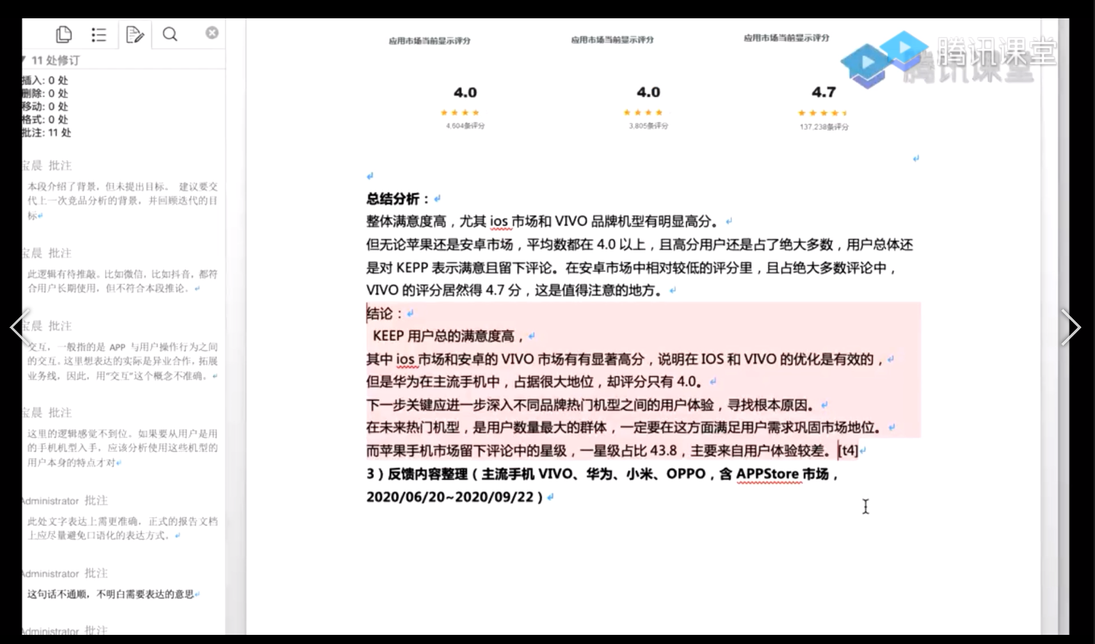Open comment starting '此逻辑有待推敲'

122,281
